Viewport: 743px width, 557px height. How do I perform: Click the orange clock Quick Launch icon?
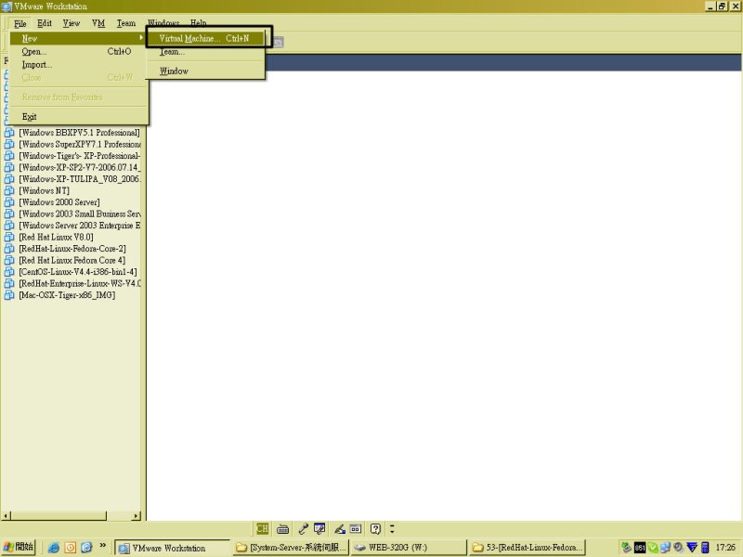(x=71, y=548)
